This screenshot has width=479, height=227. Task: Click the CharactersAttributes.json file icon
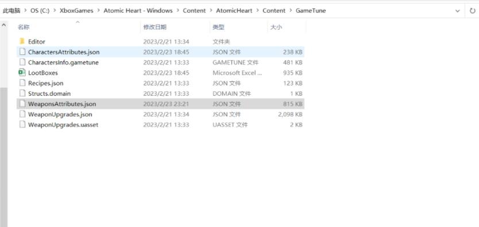point(22,52)
